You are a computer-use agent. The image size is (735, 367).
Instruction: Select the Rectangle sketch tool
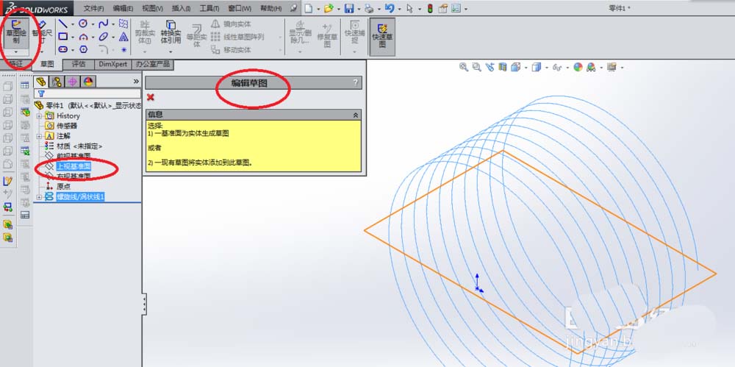tap(62, 37)
